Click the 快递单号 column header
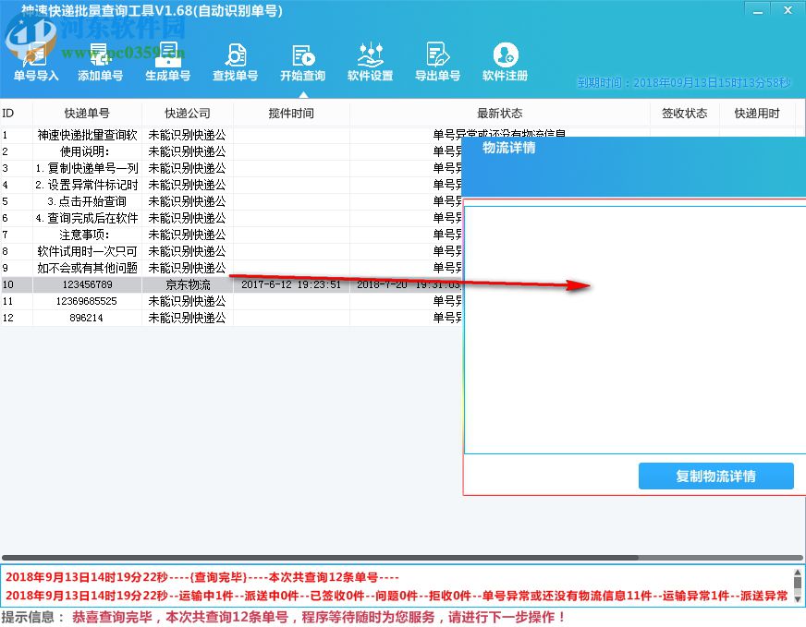The width and height of the screenshot is (806, 627). (x=88, y=112)
